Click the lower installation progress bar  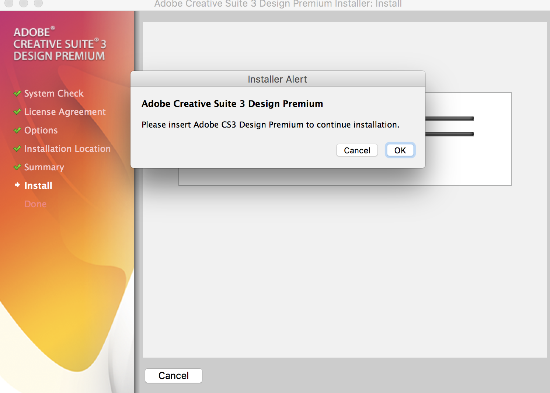(450, 134)
